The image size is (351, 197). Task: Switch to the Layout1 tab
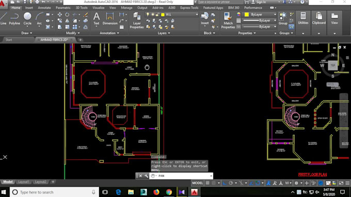pyautogui.click(x=24, y=182)
